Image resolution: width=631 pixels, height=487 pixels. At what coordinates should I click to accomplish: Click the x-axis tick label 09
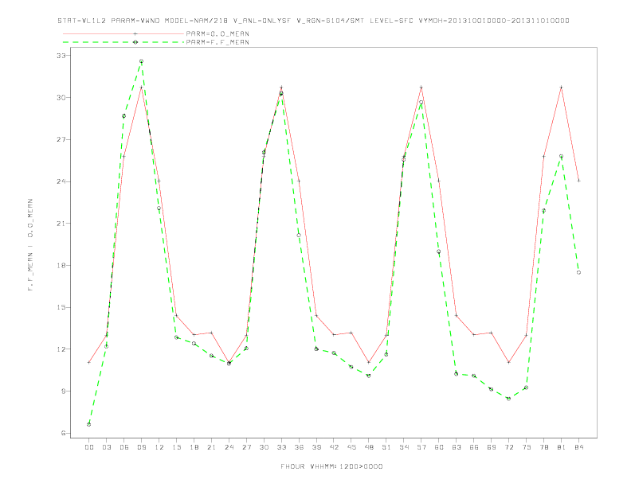[141, 447]
